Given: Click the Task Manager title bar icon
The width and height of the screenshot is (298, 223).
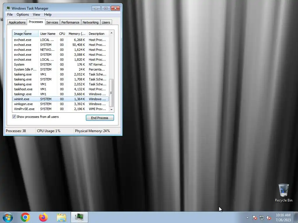Looking at the screenshot, I should coord(8,8).
